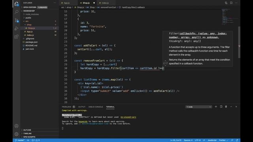Open the Accounts menu icon
This screenshot has height=142, width=253.
click(17, 126)
